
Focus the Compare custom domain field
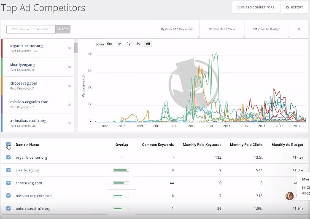coord(31,29)
